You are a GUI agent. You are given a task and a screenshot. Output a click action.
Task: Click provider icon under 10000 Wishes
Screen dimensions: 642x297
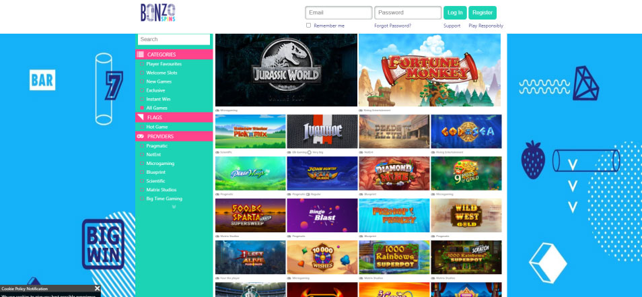tap(289, 278)
